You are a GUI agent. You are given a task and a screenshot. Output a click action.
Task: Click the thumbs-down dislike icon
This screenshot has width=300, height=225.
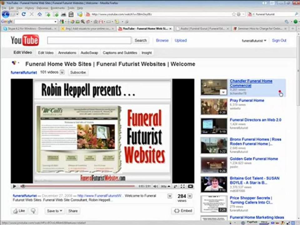[33, 211]
